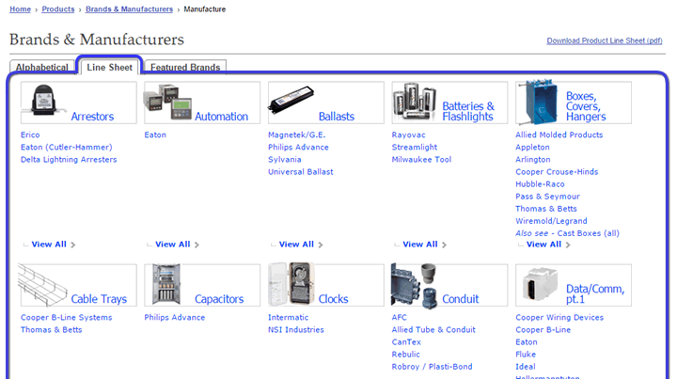Click View All under Boxes, Covers, Hangers
677x379 pixels.
tap(543, 245)
